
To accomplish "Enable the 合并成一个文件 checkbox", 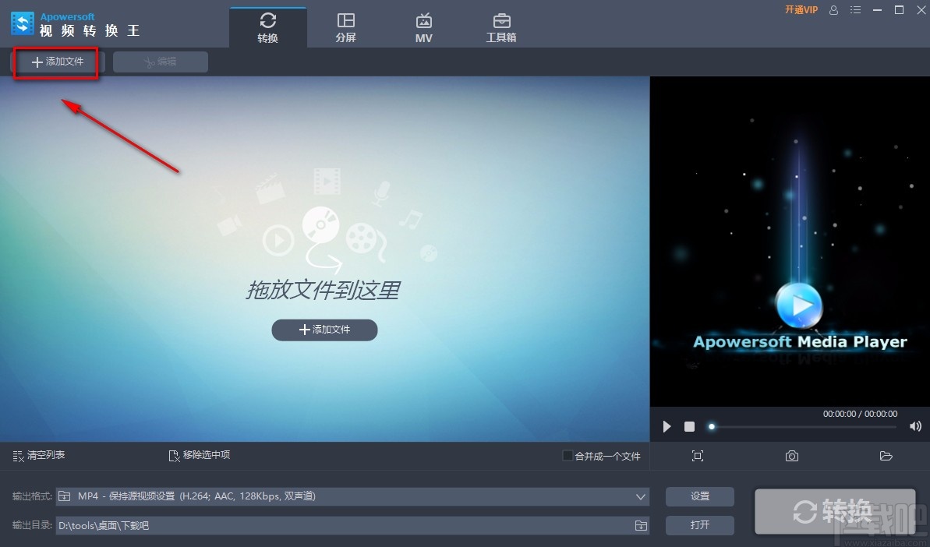I will (x=568, y=455).
